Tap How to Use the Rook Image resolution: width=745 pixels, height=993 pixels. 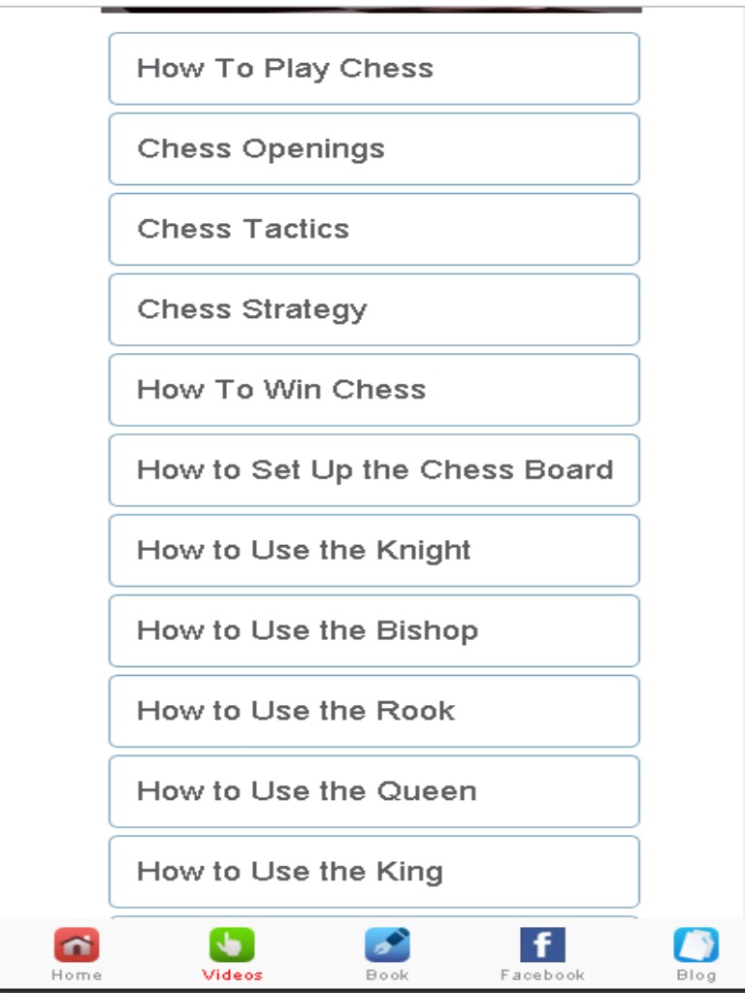click(x=373, y=712)
